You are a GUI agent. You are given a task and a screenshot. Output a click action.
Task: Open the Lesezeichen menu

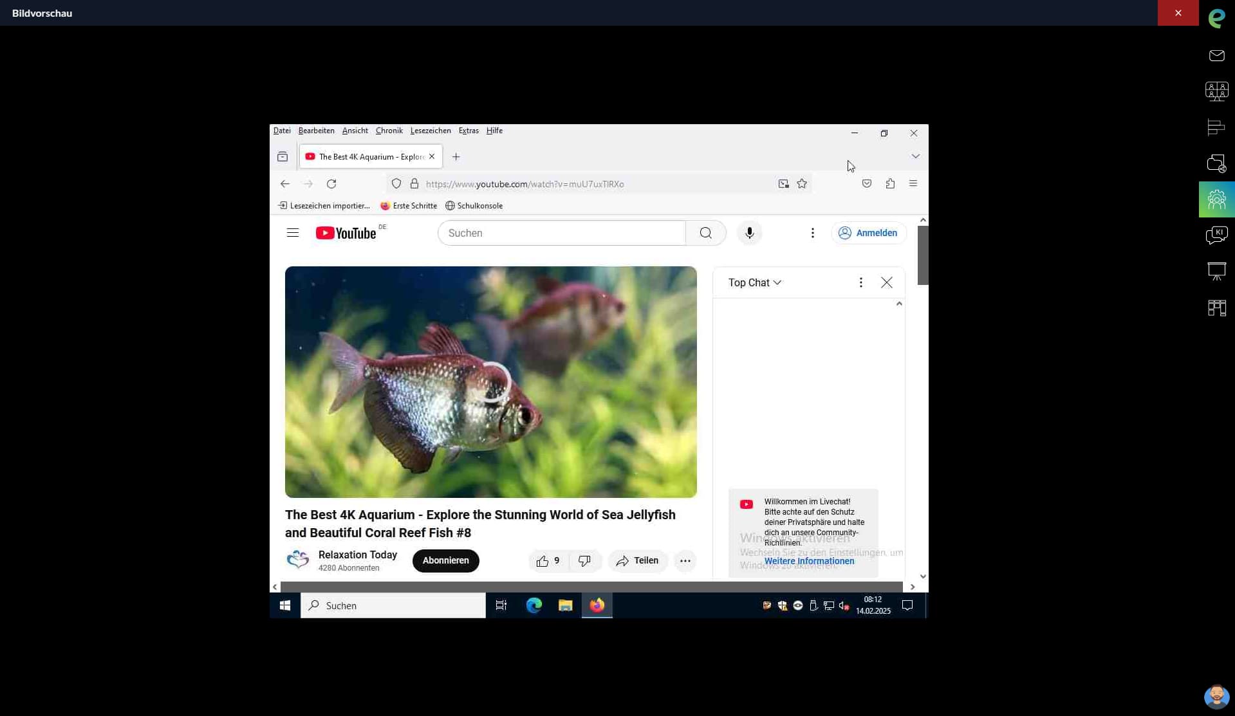click(431, 131)
